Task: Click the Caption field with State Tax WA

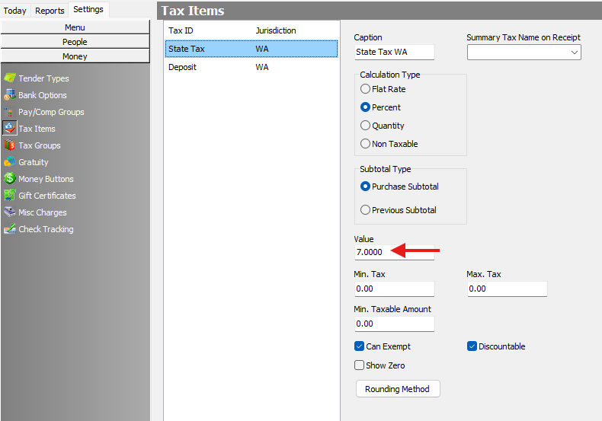Action: pos(394,52)
